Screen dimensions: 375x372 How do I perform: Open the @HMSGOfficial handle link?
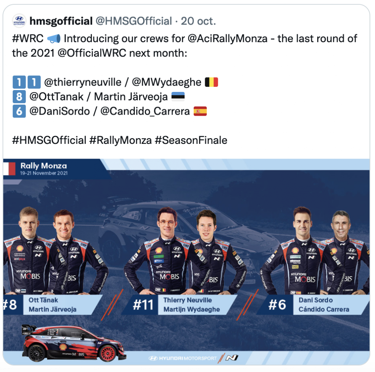point(134,21)
